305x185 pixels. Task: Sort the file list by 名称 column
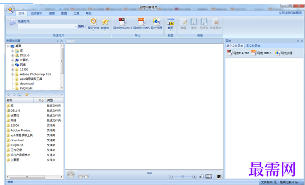(x=20, y=100)
